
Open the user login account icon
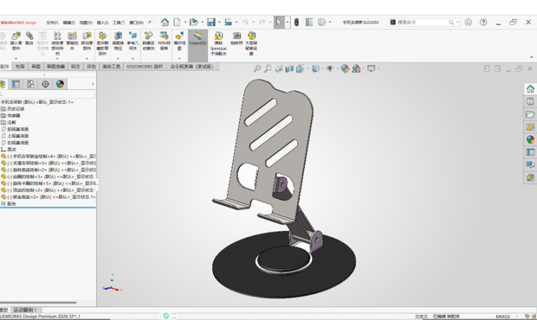[x=468, y=22]
